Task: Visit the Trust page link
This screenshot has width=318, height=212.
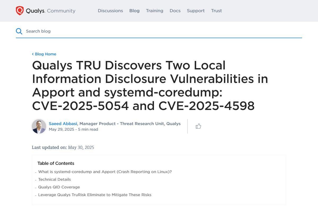Action: [x=217, y=11]
